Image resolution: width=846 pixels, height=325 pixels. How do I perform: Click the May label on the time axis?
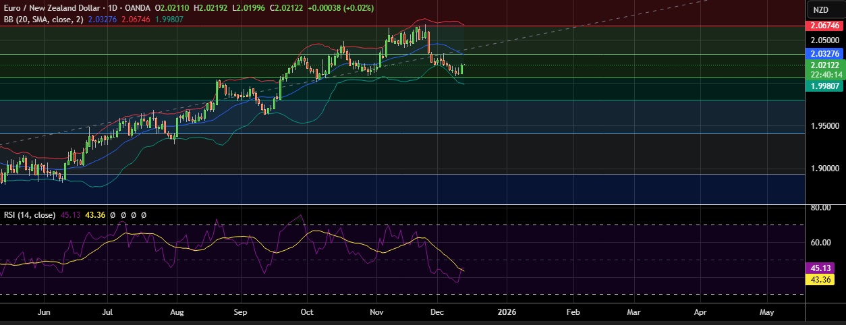click(766, 313)
